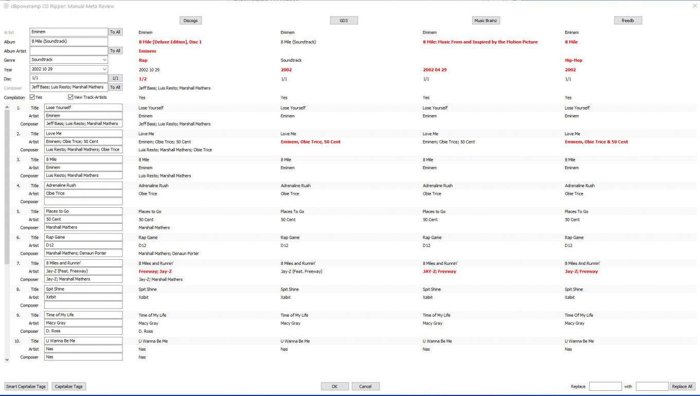
Task: Click the track list scrollbar thumb
Action: [7, 187]
